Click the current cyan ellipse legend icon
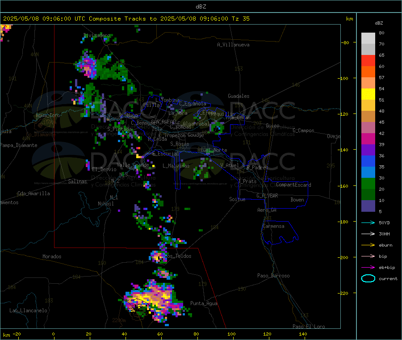This screenshot has width=402, height=340. (x=368, y=278)
